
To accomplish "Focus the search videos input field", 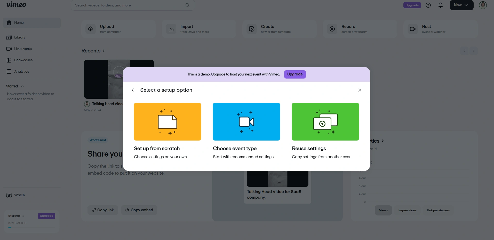I will (x=133, y=5).
